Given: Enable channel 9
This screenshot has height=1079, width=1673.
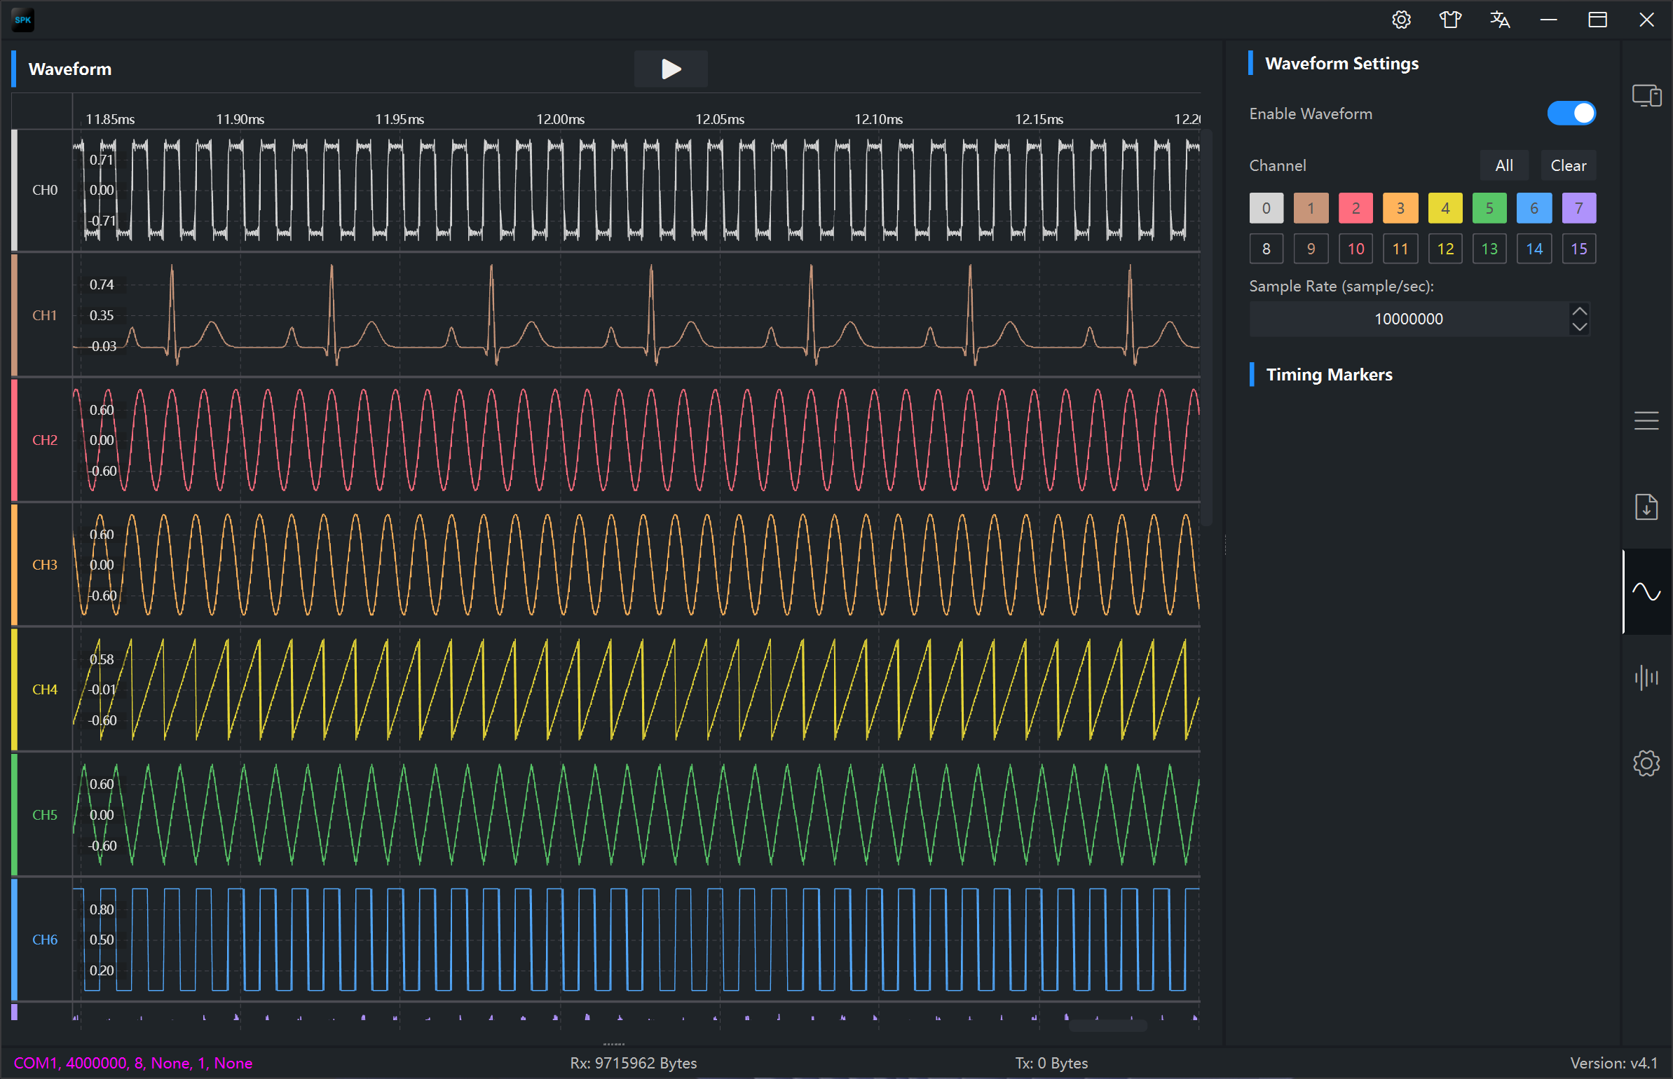Looking at the screenshot, I should click(1311, 249).
